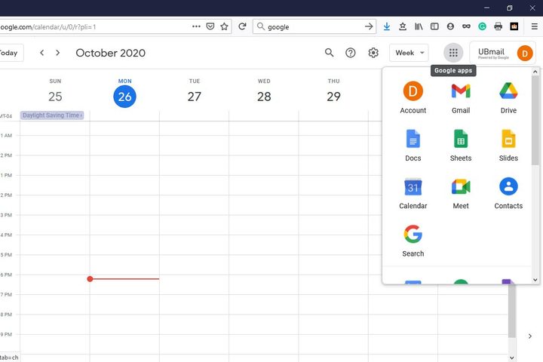Toggle Firefox sidebar icon
The width and height of the screenshot is (543, 362).
click(434, 26)
